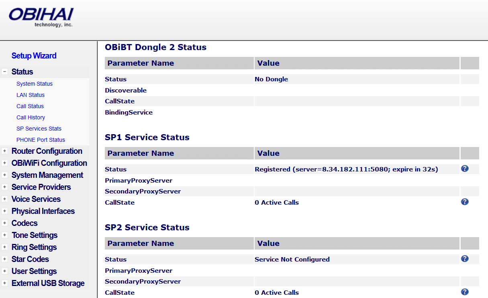Open PHONE Port Status page
Viewport: 488px width, 298px height.
[x=41, y=140]
